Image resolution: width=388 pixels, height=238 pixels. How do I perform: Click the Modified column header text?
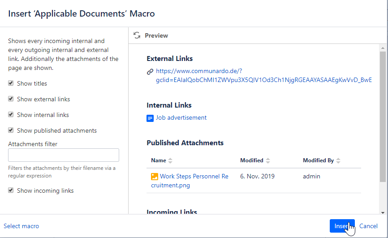coord(252,160)
